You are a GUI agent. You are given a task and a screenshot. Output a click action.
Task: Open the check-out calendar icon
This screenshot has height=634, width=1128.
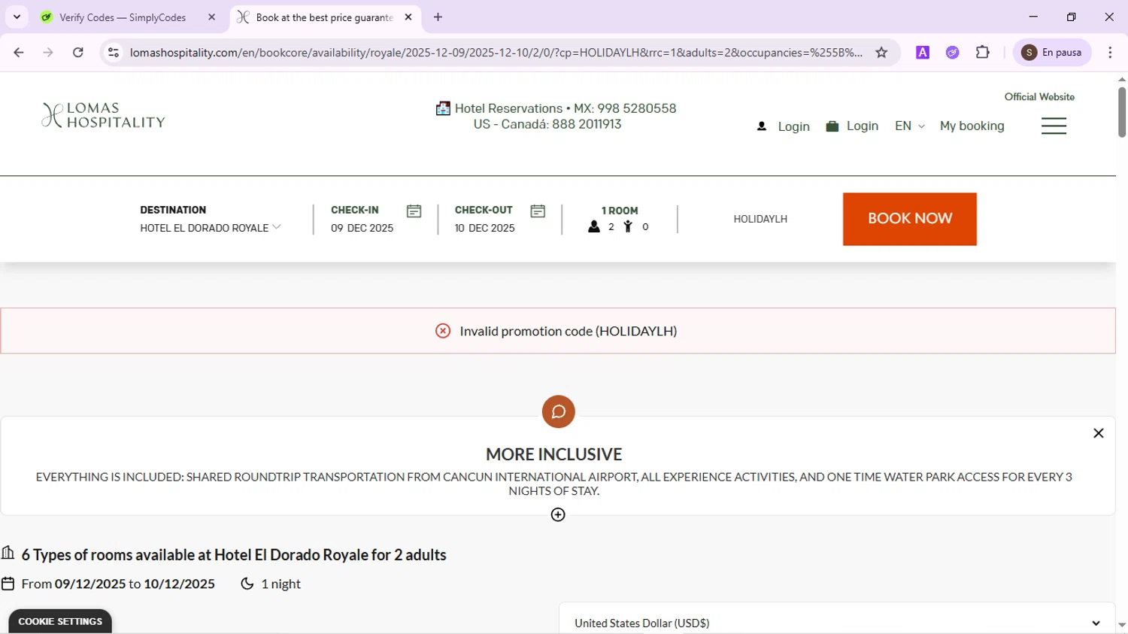coord(538,211)
